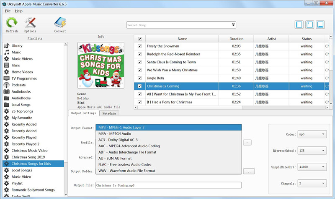Viewport: 335px width, 199px height.
Task: Click the gear icon beside Playlist
Action: 7,183
